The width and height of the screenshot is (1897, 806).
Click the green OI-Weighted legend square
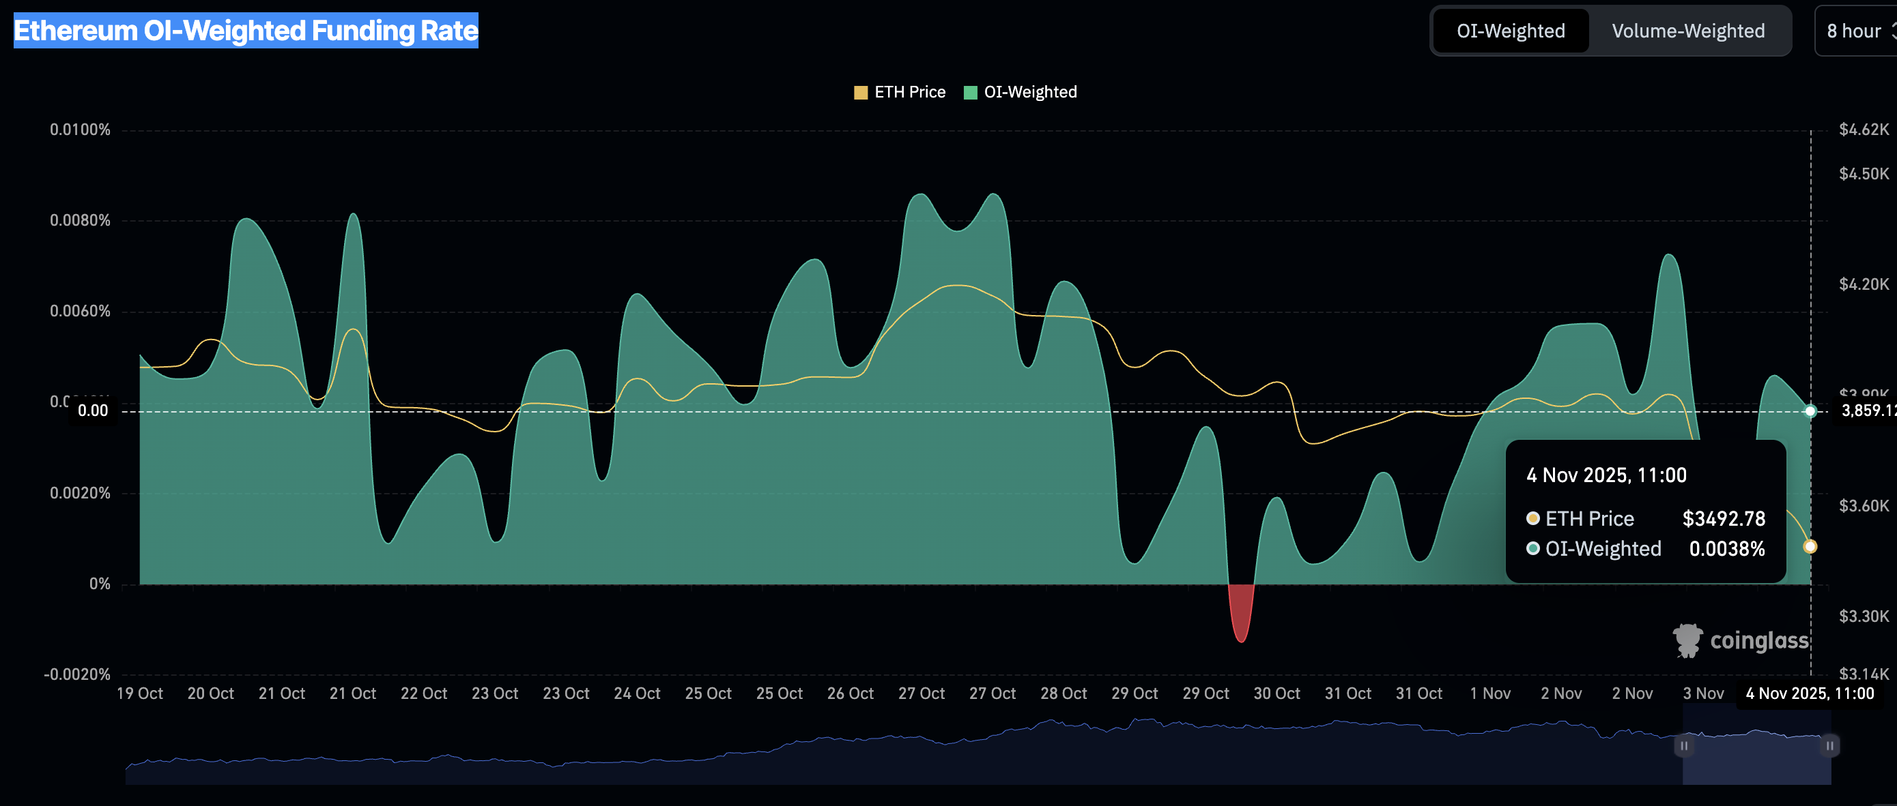[970, 93]
